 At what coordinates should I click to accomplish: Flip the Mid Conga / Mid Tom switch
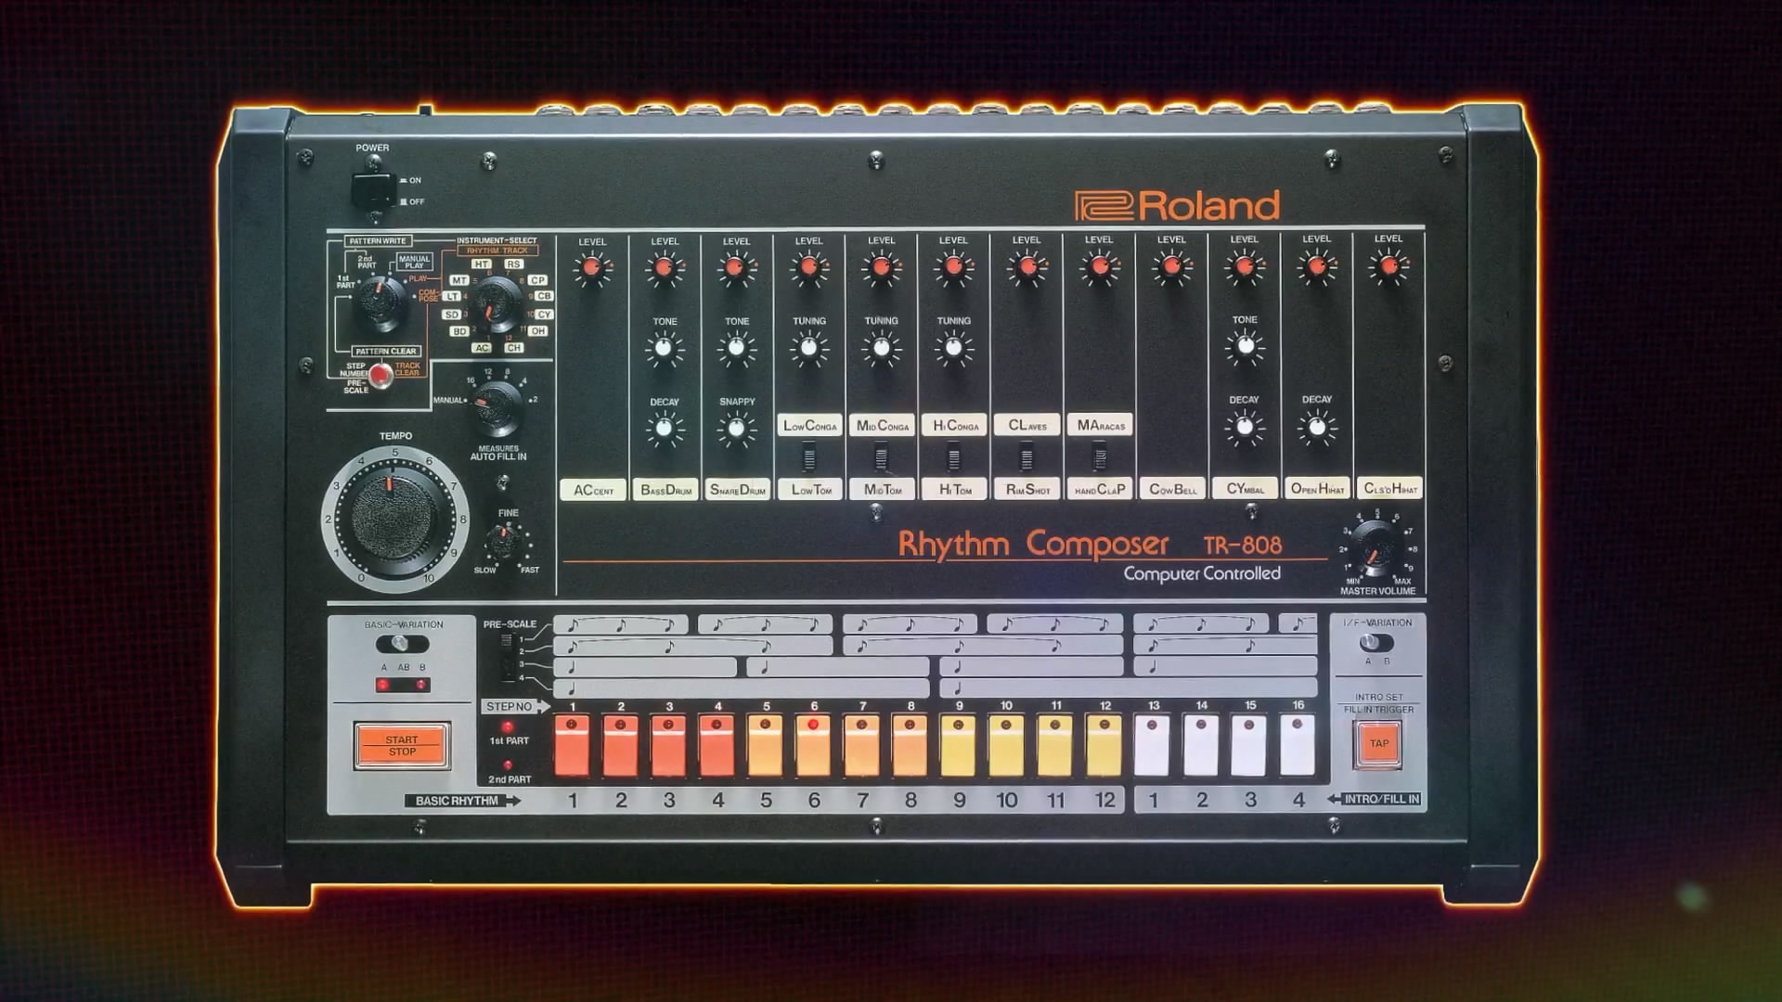(882, 457)
